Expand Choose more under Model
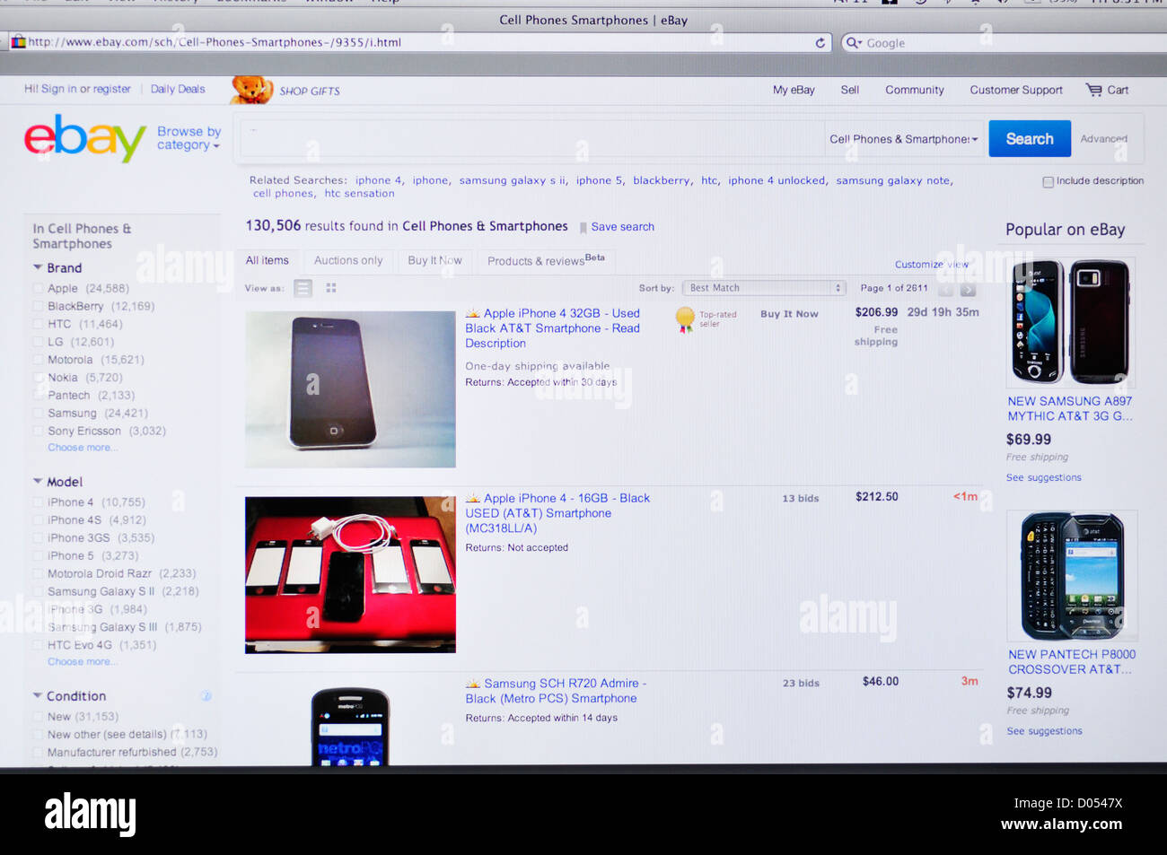1167x855 pixels. [82, 662]
